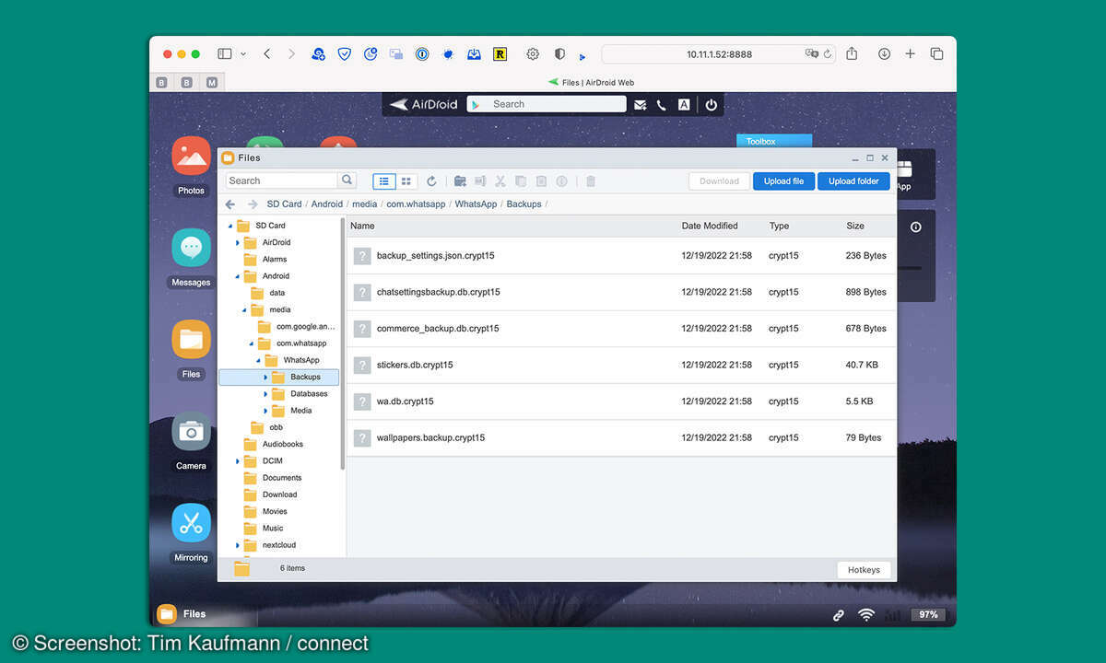1106x663 pixels.
Task: Sort by the Name column header
Action: coord(362,226)
